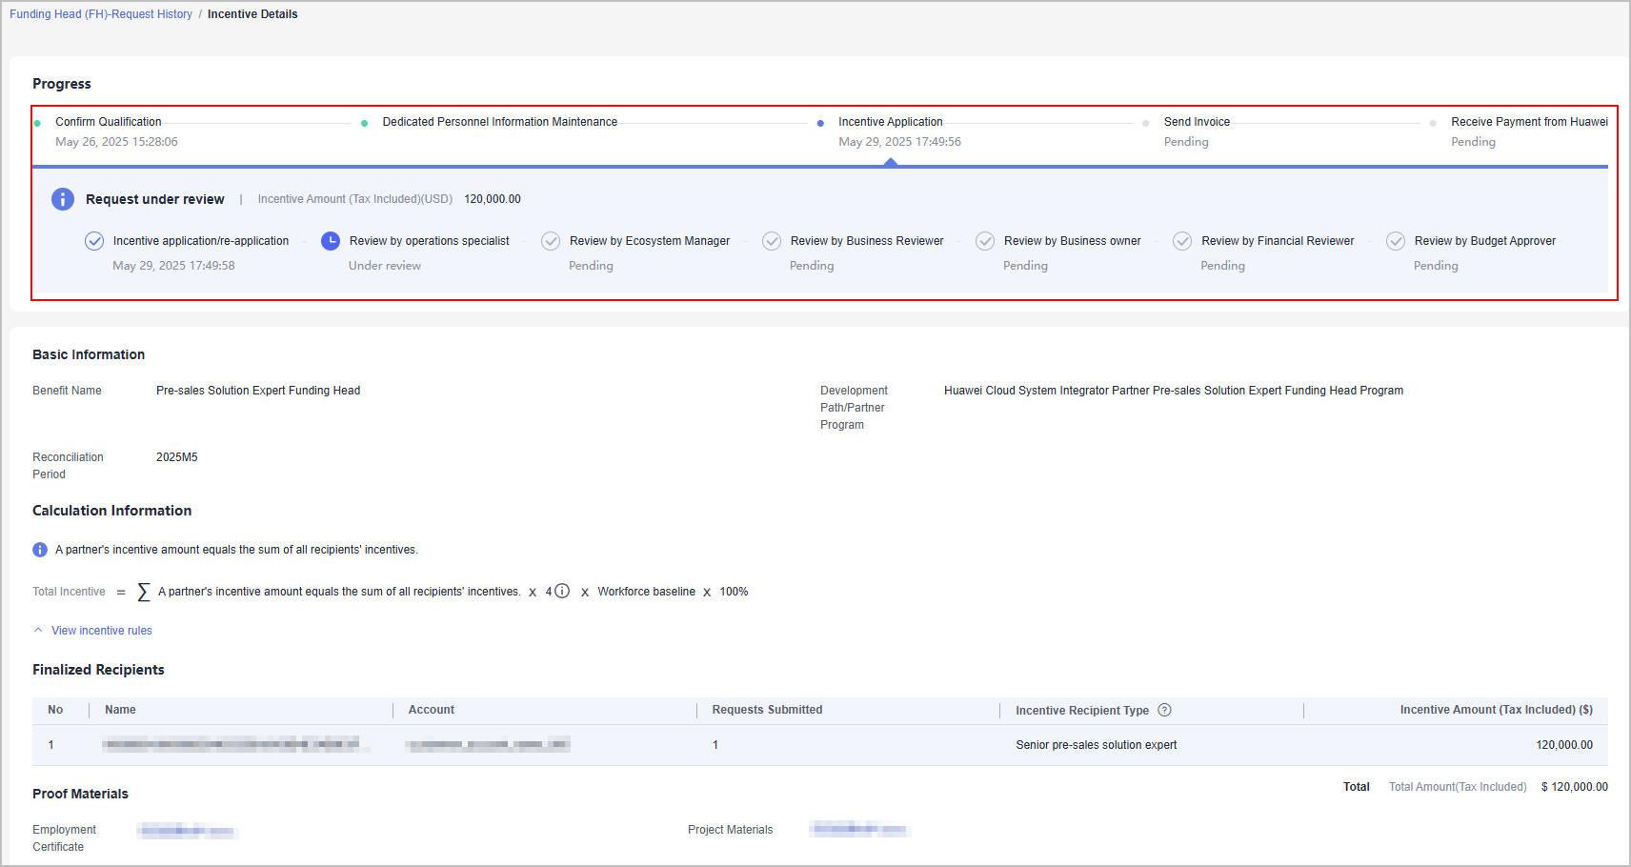The image size is (1631, 867).
Task: Click the check icon for Review by Business owner
Action: pyautogui.click(x=985, y=241)
